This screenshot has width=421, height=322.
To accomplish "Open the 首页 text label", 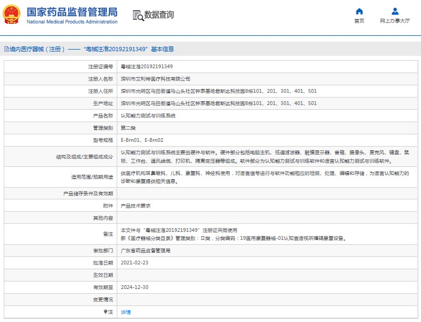I will coord(359,21).
